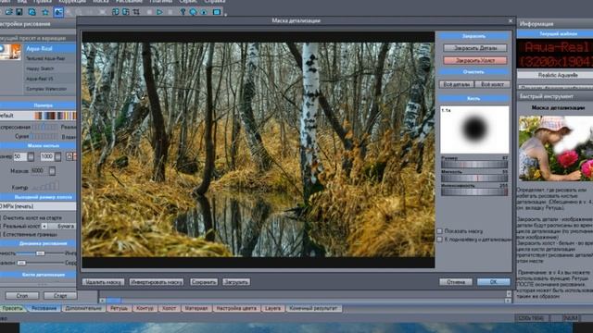
Task: Close the Маска детализации dialog with X
Action: click(x=511, y=20)
